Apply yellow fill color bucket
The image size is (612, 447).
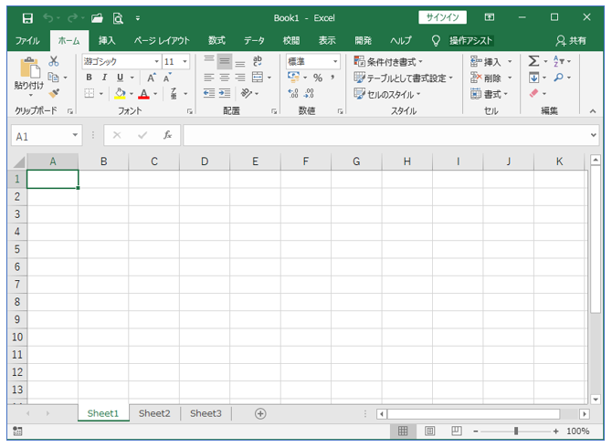(x=120, y=93)
